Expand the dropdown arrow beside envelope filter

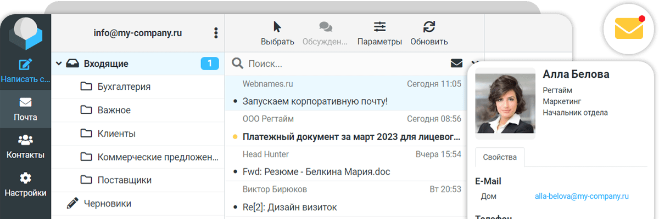(474, 64)
